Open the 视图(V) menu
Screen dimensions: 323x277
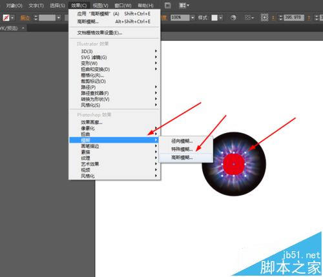coord(101,5)
